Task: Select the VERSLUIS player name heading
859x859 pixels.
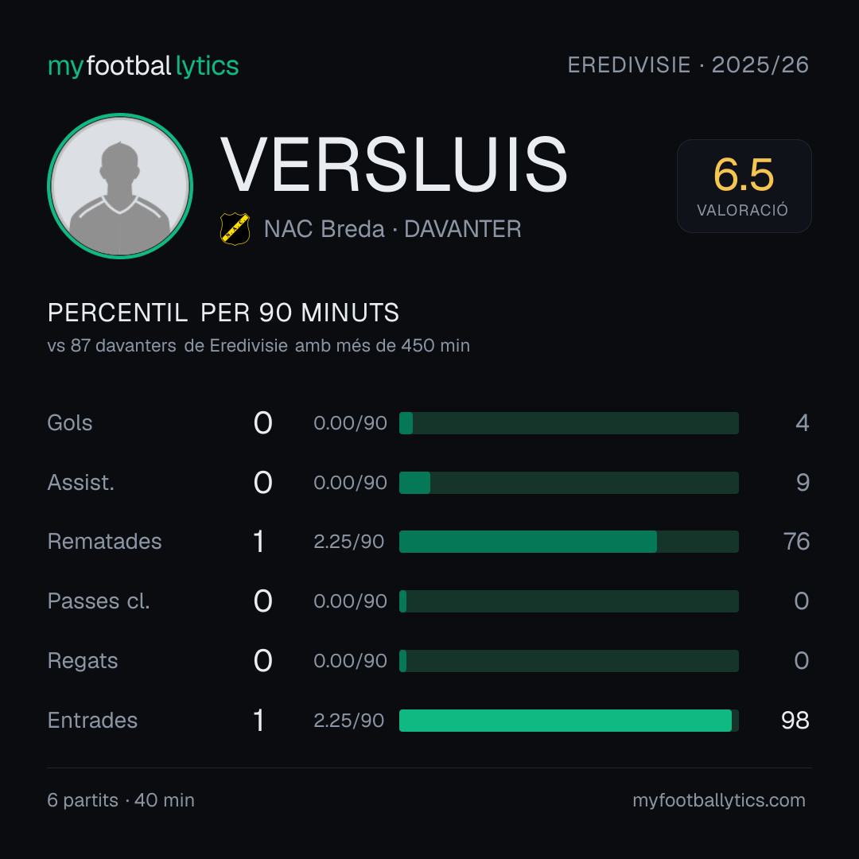Action: pos(394,165)
